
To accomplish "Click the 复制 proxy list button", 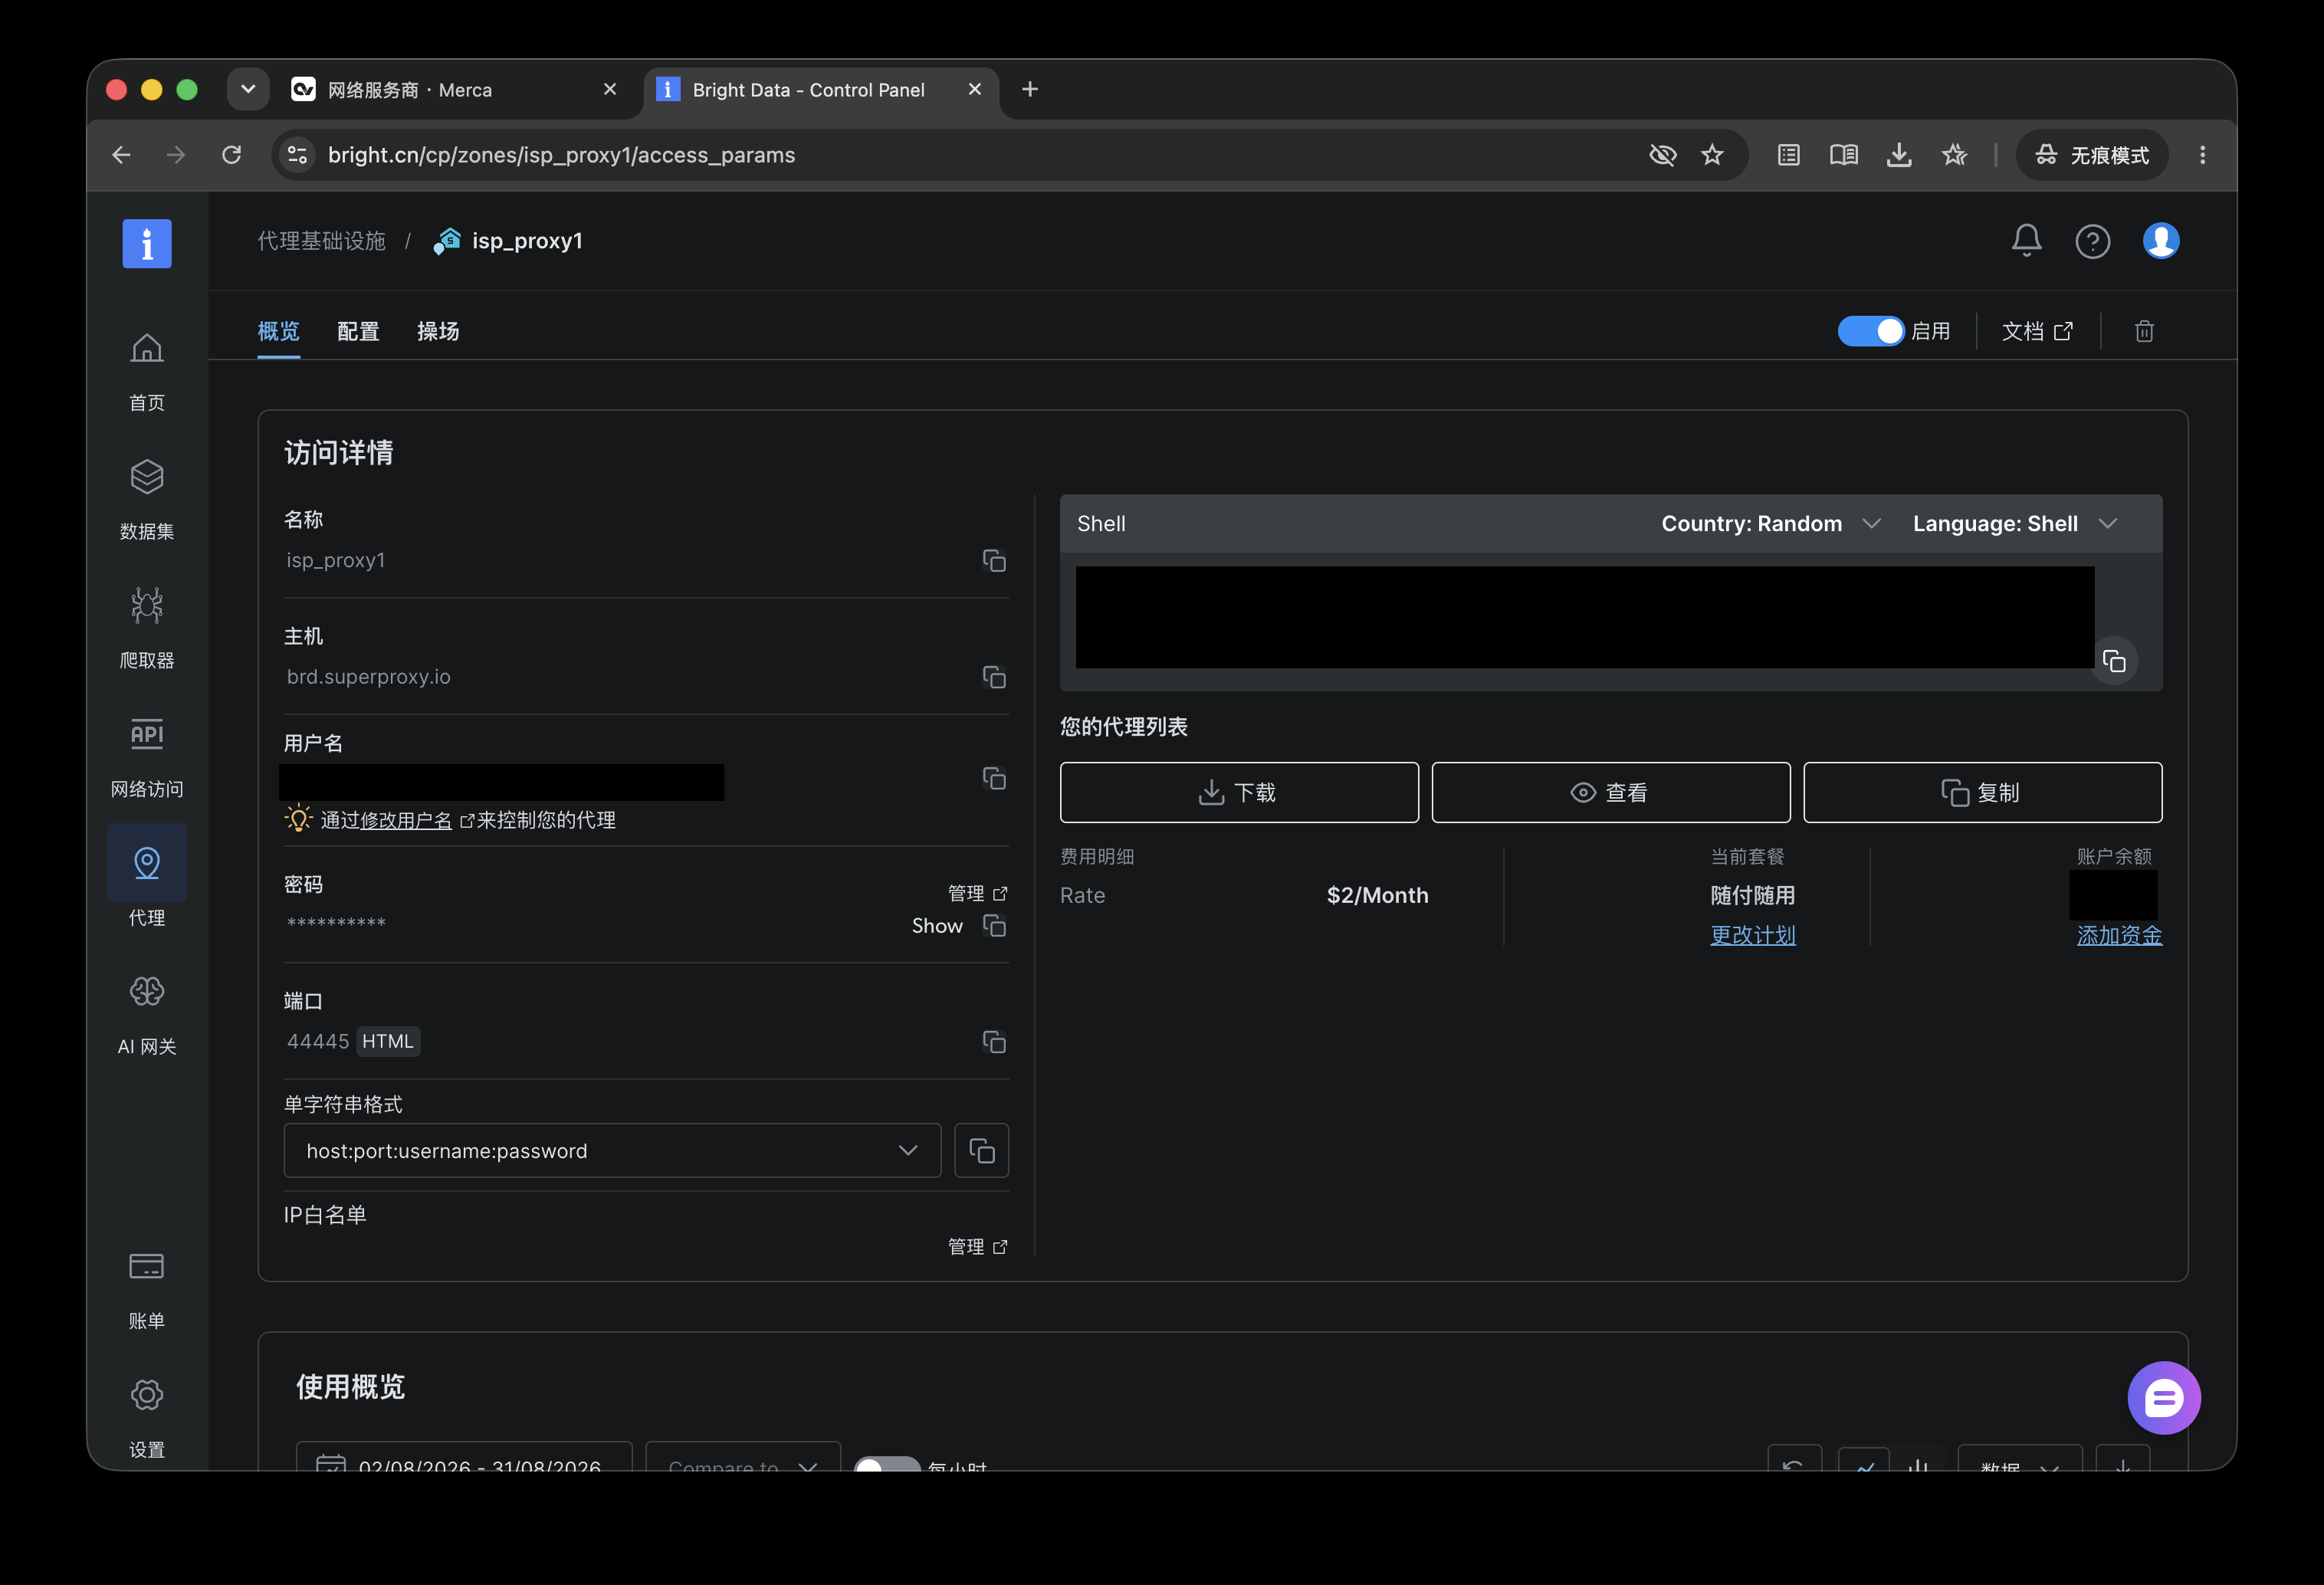I will (x=1982, y=793).
